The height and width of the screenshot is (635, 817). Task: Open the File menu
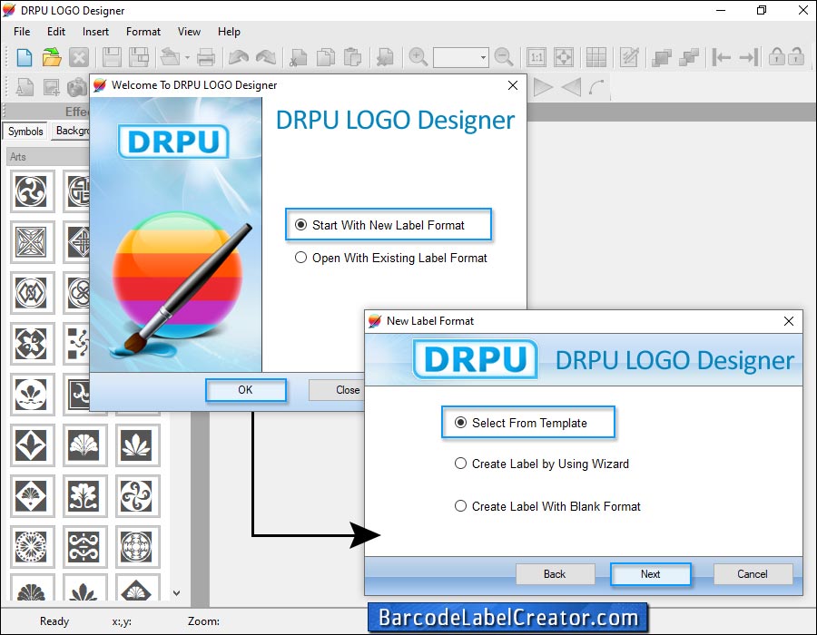[x=22, y=32]
